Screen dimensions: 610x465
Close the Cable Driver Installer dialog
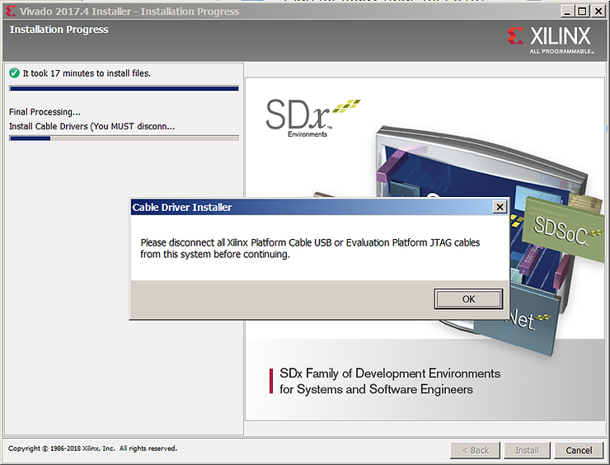coord(499,208)
